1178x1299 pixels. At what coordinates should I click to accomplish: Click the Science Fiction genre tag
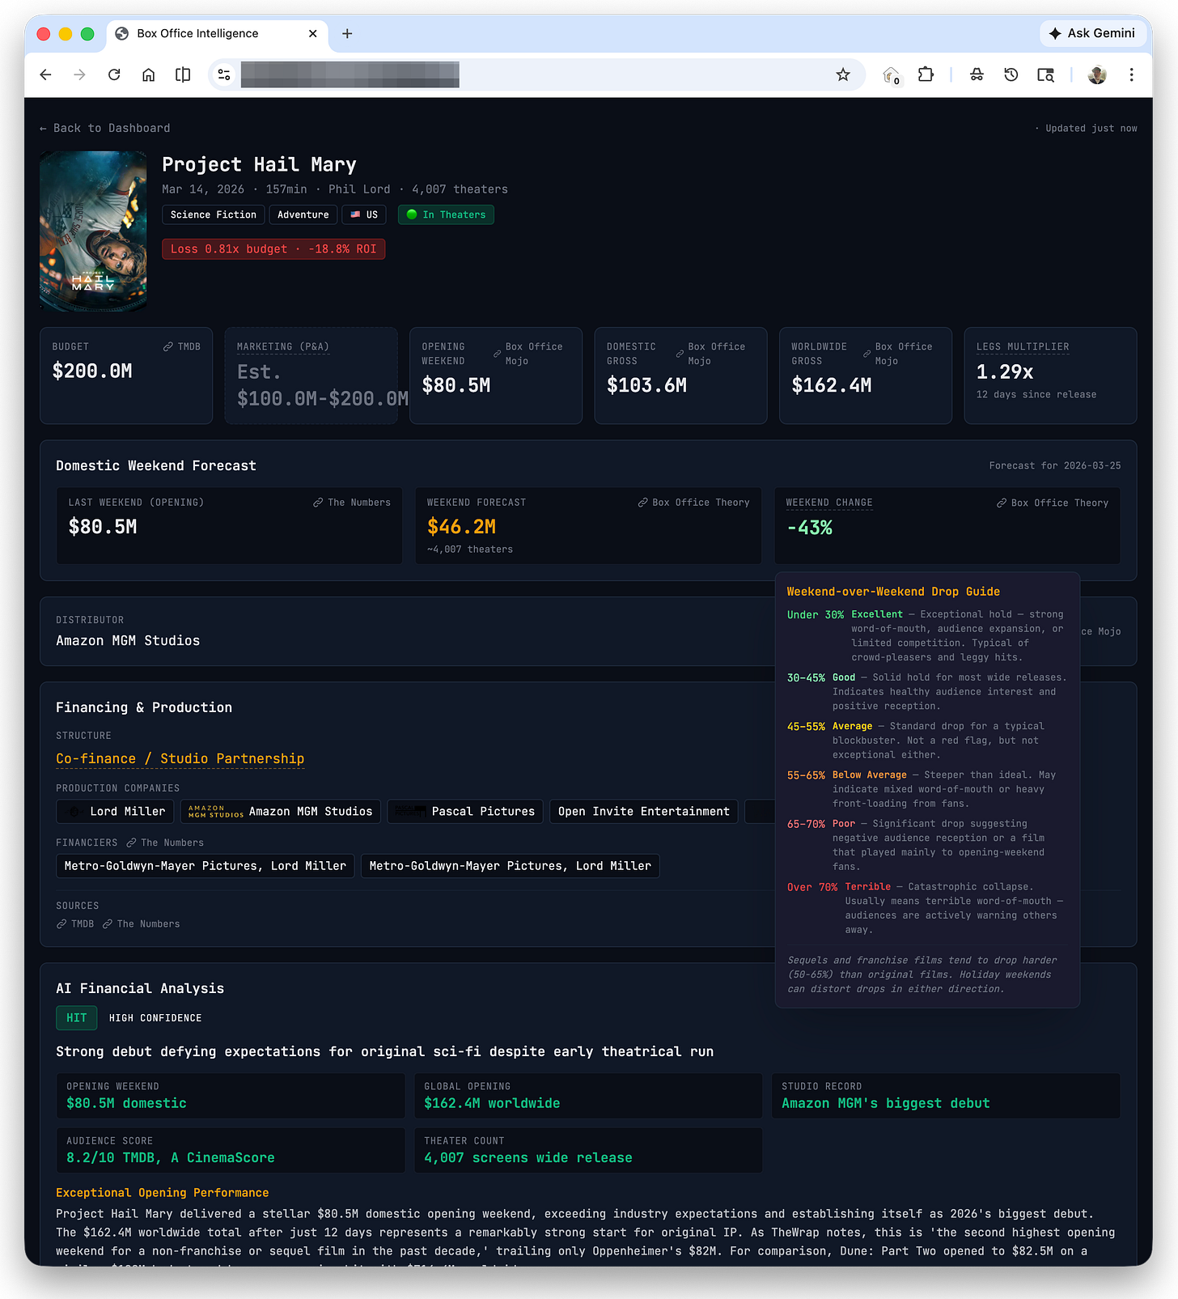(x=214, y=214)
